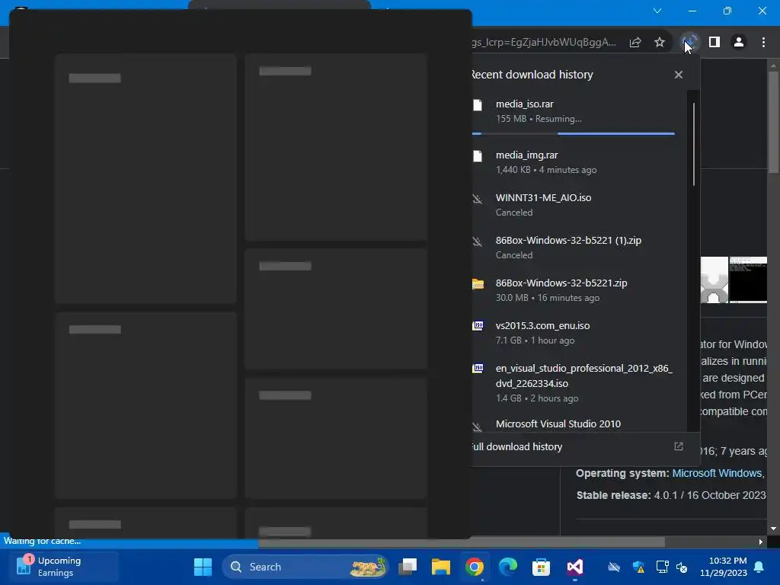This screenshot has height=585, width=780.
Task: Click the OneDrive tray icon
Action: click(614, 567)
